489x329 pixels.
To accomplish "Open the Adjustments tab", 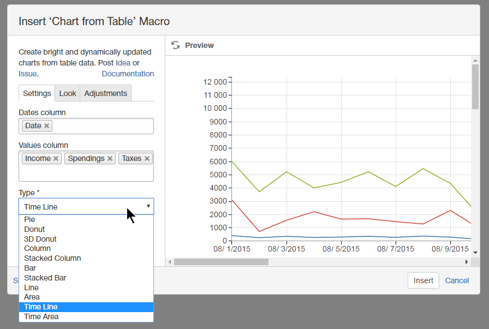I will pyautogui.click(x=105, y=93).
